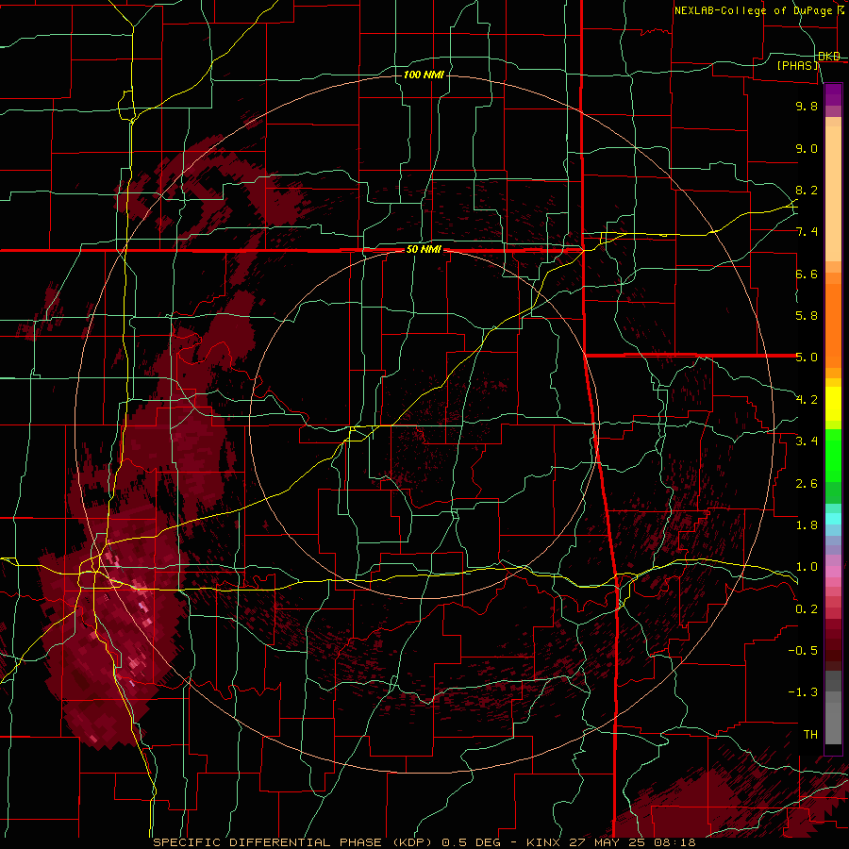Pick the cyan segment of the color bar
Viewport: 849px width, 849px height.
(833, 519)
